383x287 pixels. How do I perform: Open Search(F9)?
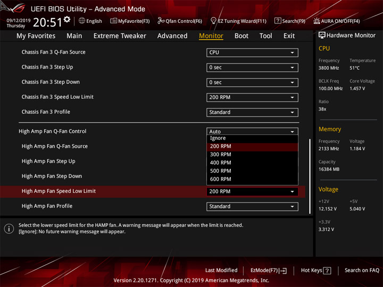[x=290, y=21]
